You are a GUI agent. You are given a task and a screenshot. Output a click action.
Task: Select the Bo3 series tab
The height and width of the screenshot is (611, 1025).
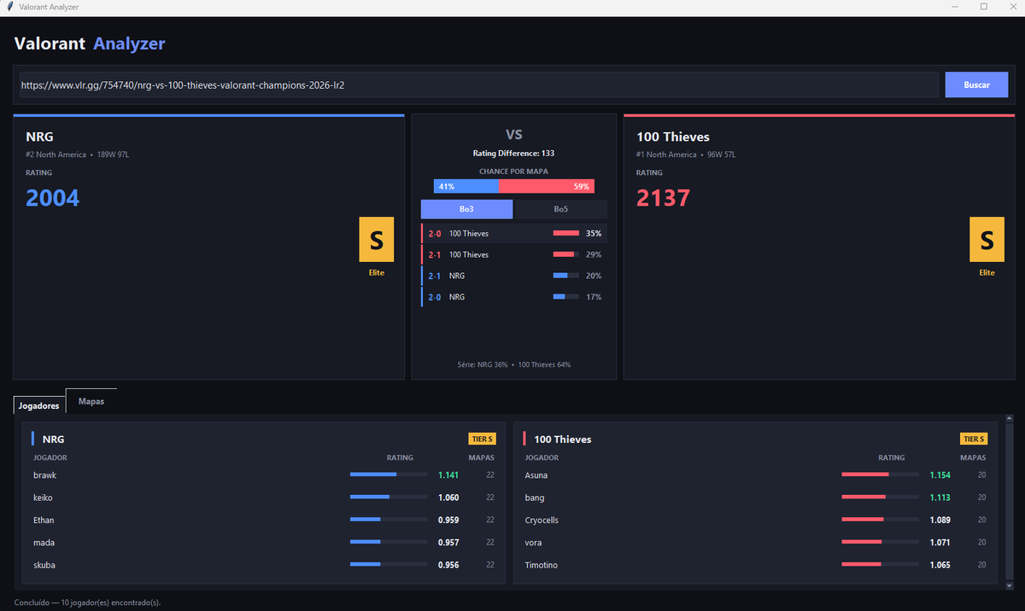coord(466,209)
